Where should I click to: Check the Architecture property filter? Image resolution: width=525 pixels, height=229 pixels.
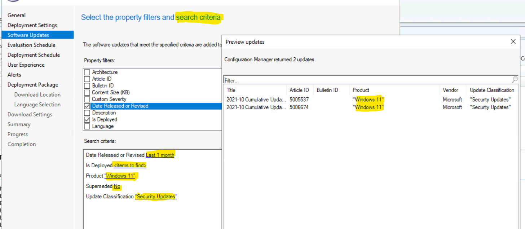point(87,72)
